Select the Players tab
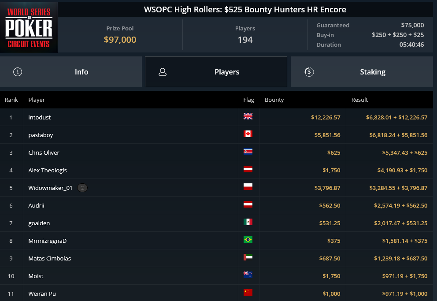 pyautogui.click(x=216, y=72)
